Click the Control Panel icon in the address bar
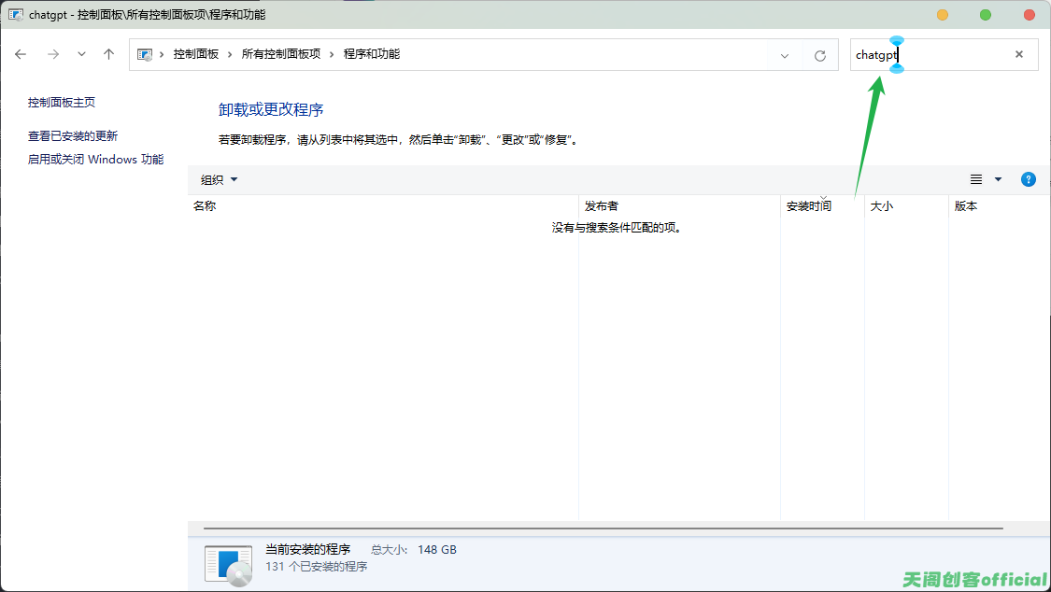 point(145,54)
